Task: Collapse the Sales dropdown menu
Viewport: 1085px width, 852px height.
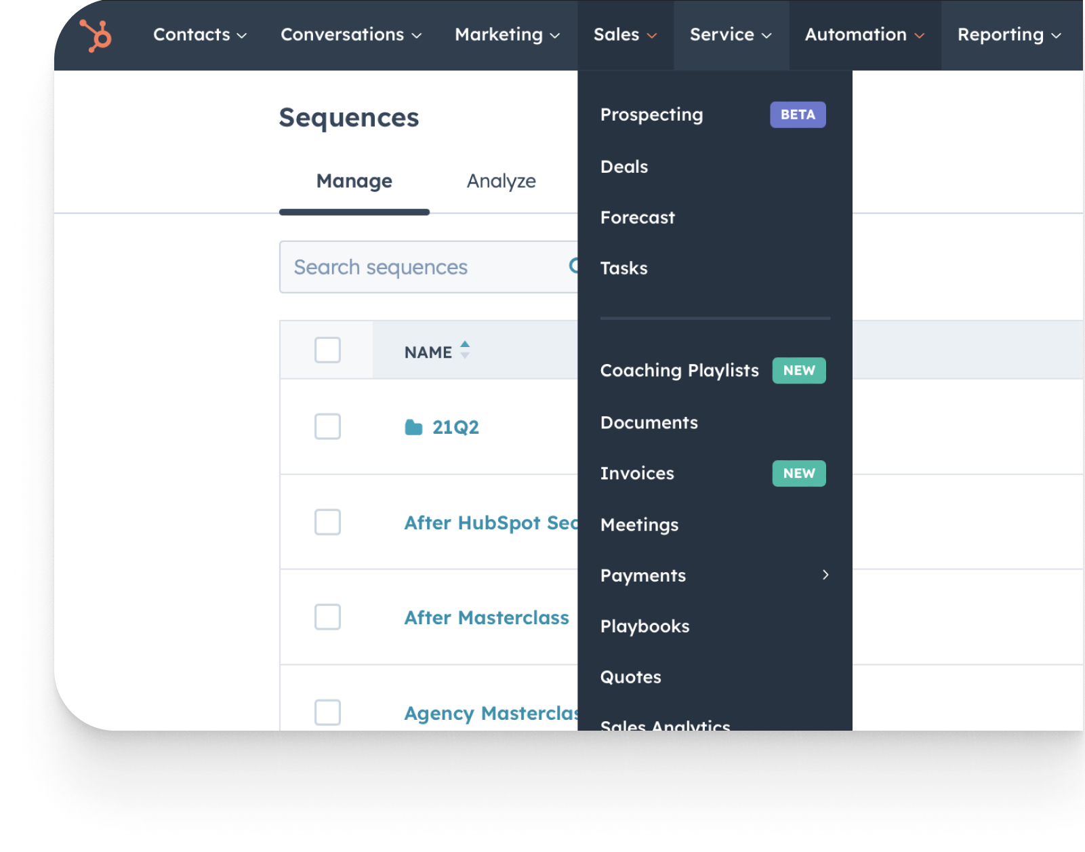Action: 626,35
